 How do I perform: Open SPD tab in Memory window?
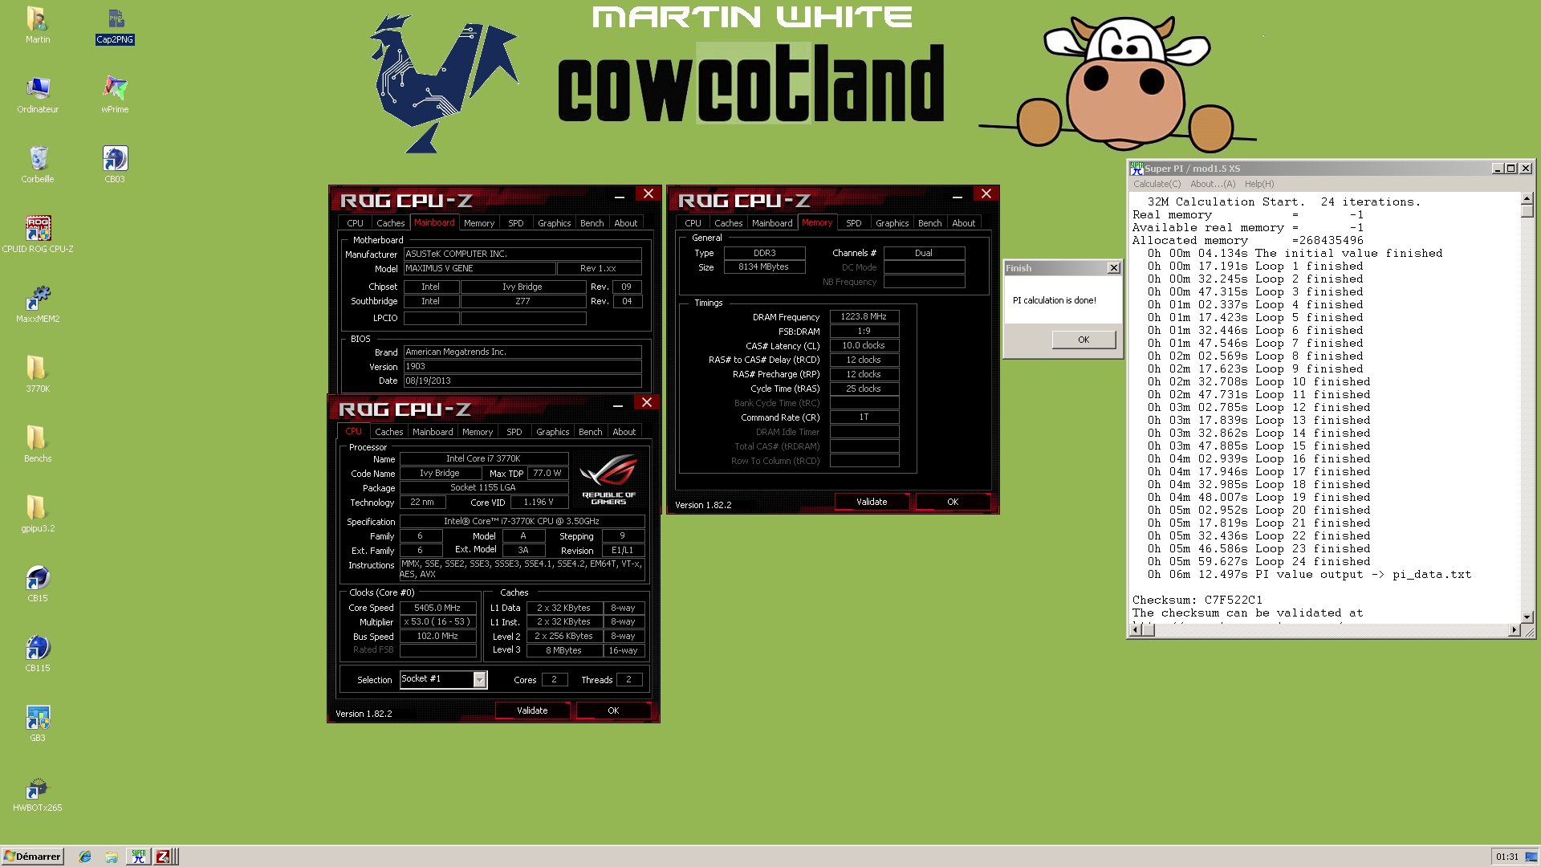coord(854,223)
